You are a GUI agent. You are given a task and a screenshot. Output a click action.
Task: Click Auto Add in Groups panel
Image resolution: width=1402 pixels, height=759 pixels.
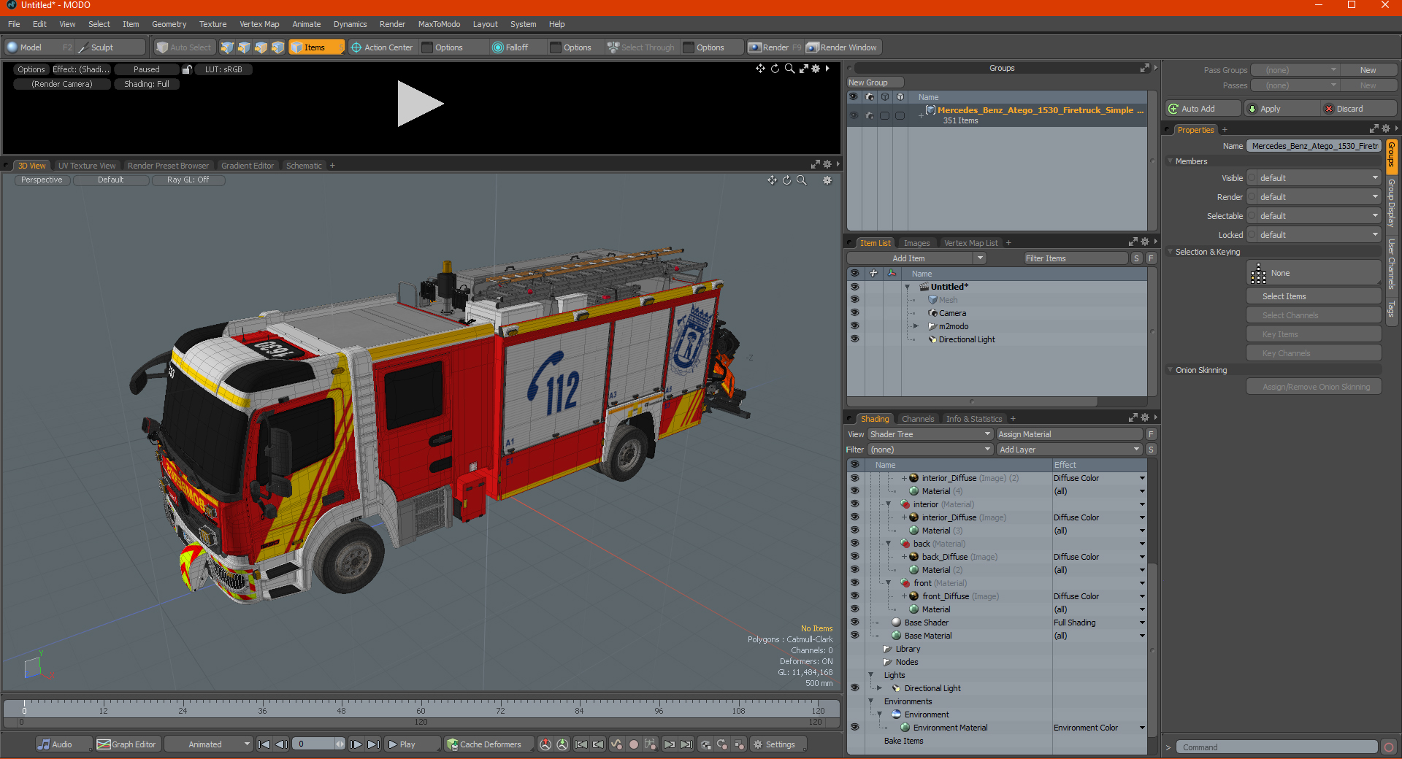pyautogui.click(x=1203, y=109)
